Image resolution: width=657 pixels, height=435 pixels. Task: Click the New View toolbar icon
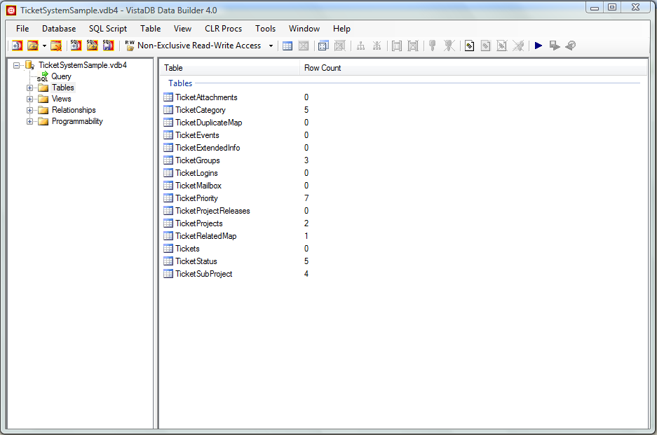[323, 46]
